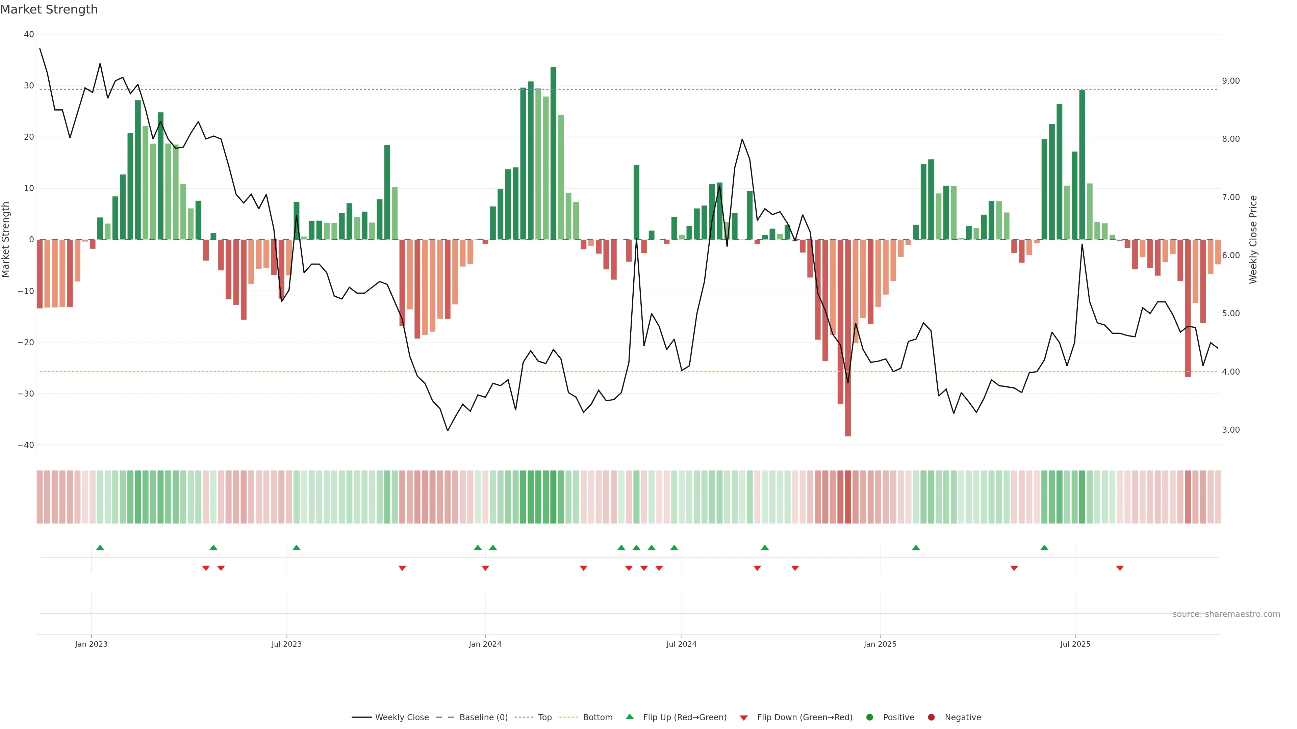Click the Jul 2025 x-axis label
This screenshot has height=729, width=1297.
pyautogui.click(x=1075, y=644)
